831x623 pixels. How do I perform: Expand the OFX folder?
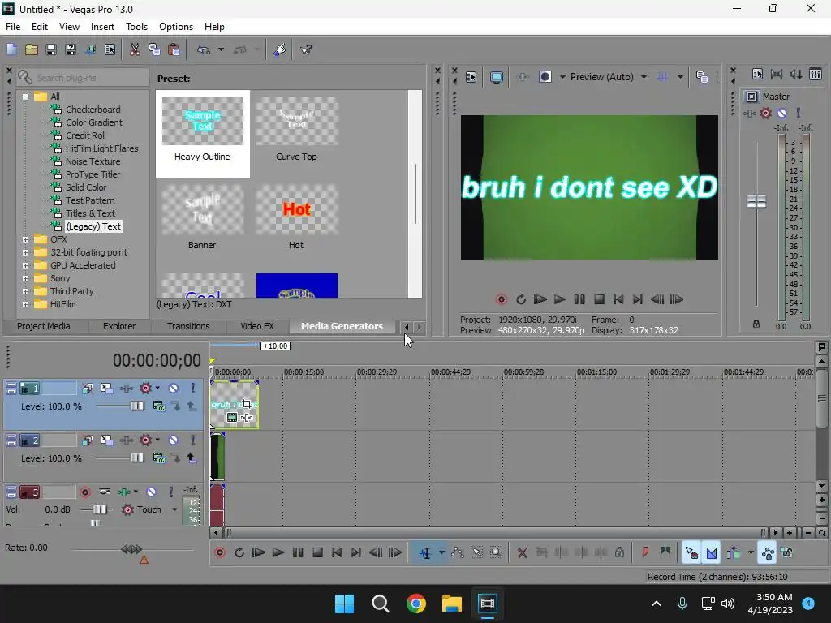[x=25, y=239]
